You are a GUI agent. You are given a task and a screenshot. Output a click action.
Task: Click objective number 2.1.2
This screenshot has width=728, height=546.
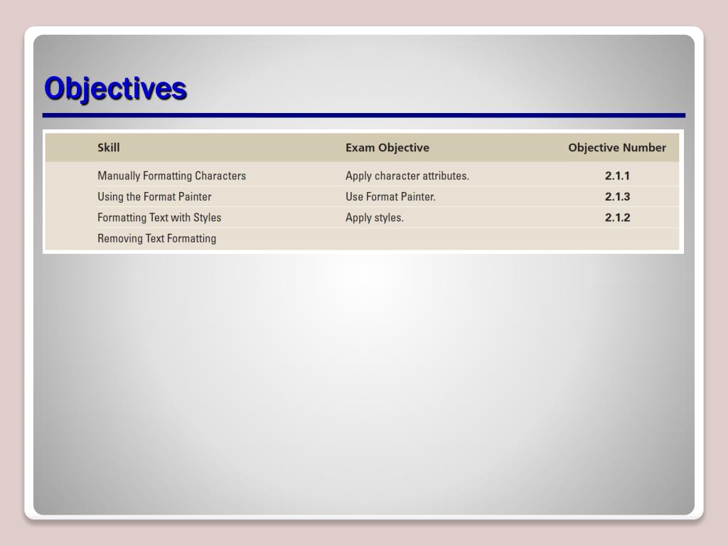coord(618,218)
